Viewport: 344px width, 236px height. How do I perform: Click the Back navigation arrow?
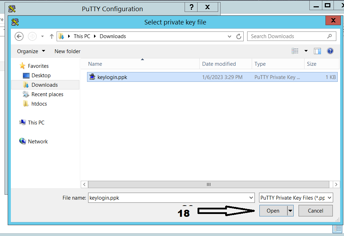tap(19, 36)
